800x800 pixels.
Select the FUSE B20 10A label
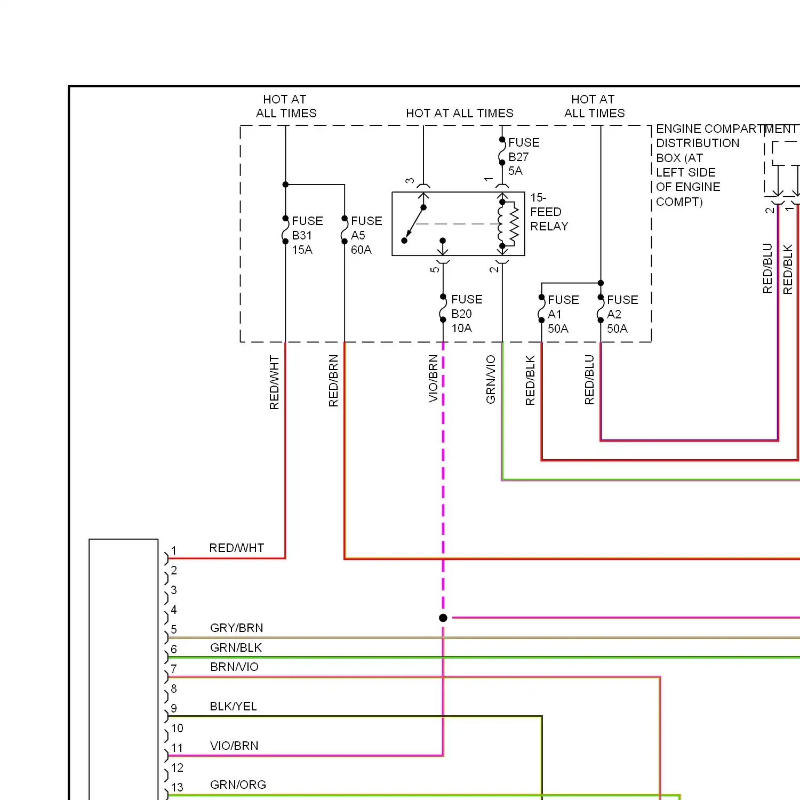[x=467, y=314]
